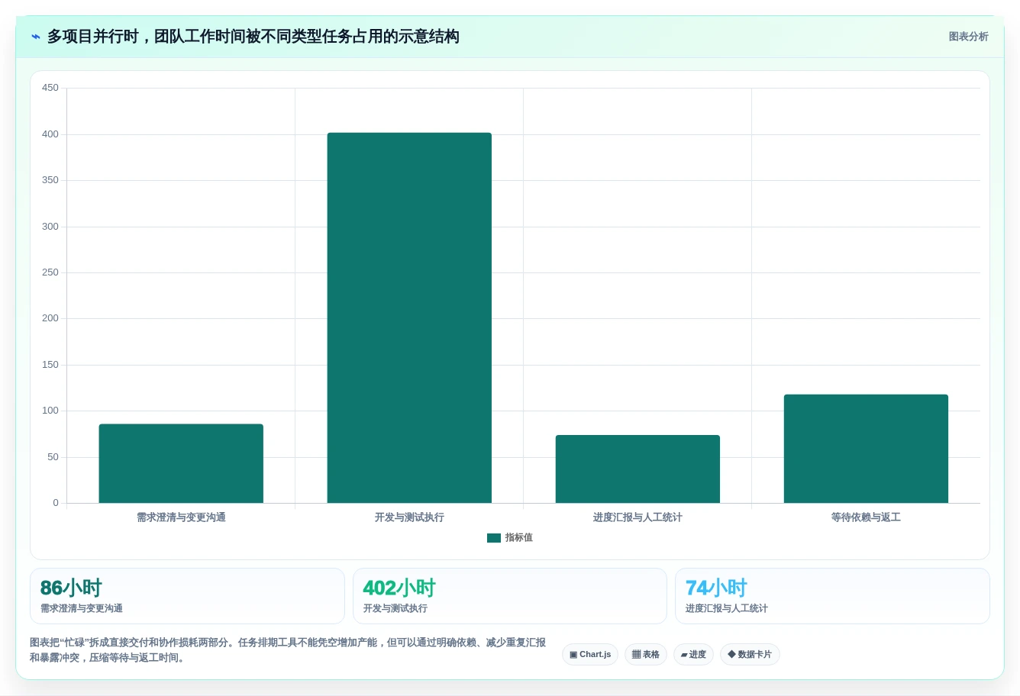1020x696 pixels.
Task: Click the y-axis value 250
Action: pos(50,272)
